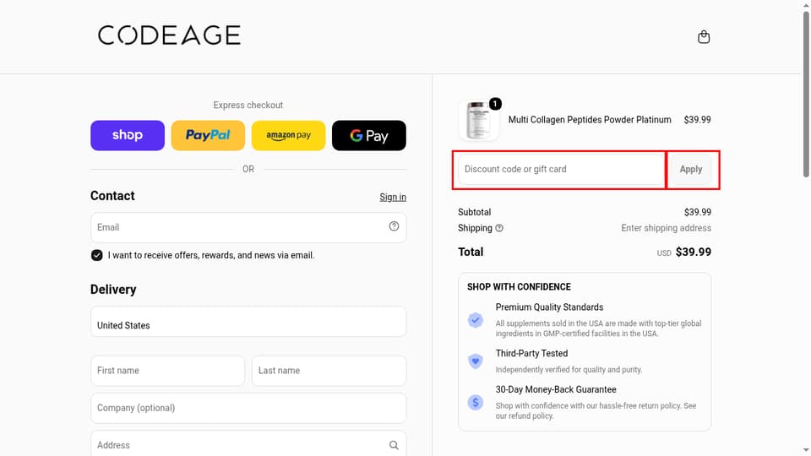
Task: Pay with PayPal express button
Action: point(208,135)
